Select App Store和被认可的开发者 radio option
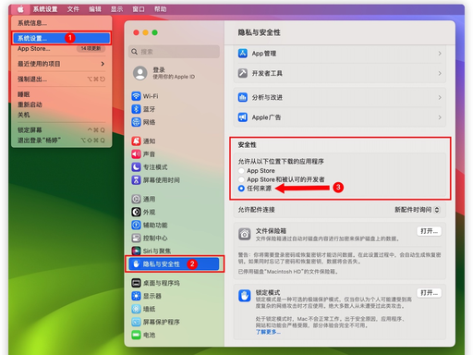Viewport: 473px width, 355px height. coord(241,179)
